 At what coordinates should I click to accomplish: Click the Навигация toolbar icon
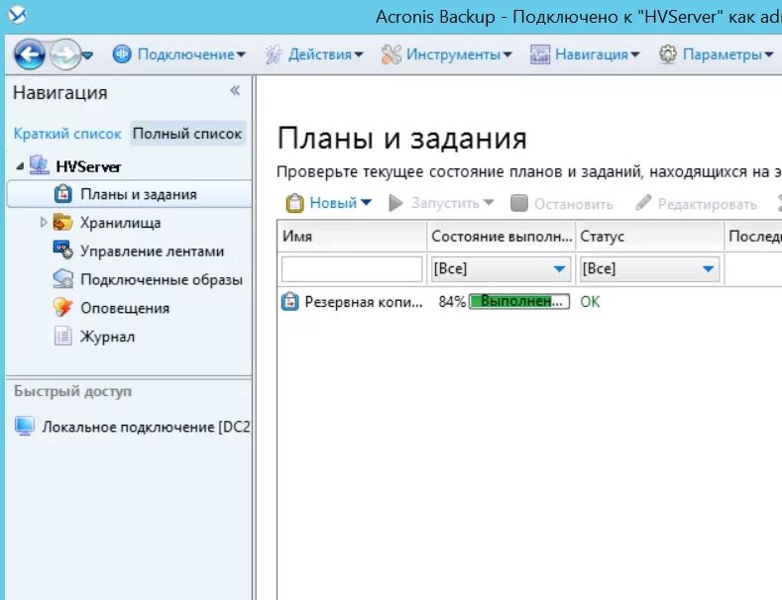540,54
